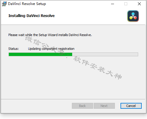Screen dimensions: 147x119
Task: Click the greyed-out maximize window icon
Action: point(126,4)
